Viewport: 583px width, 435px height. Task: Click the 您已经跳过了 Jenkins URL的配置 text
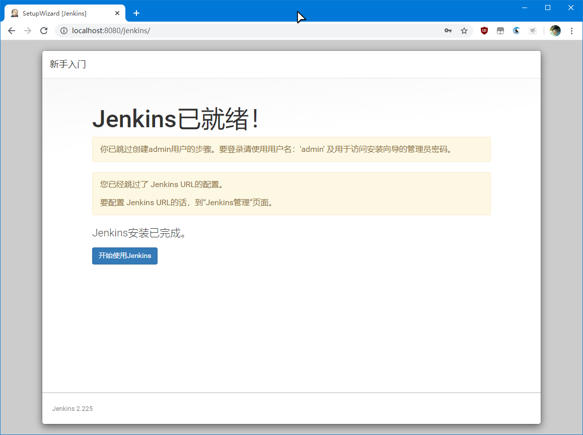coord(162,185)
